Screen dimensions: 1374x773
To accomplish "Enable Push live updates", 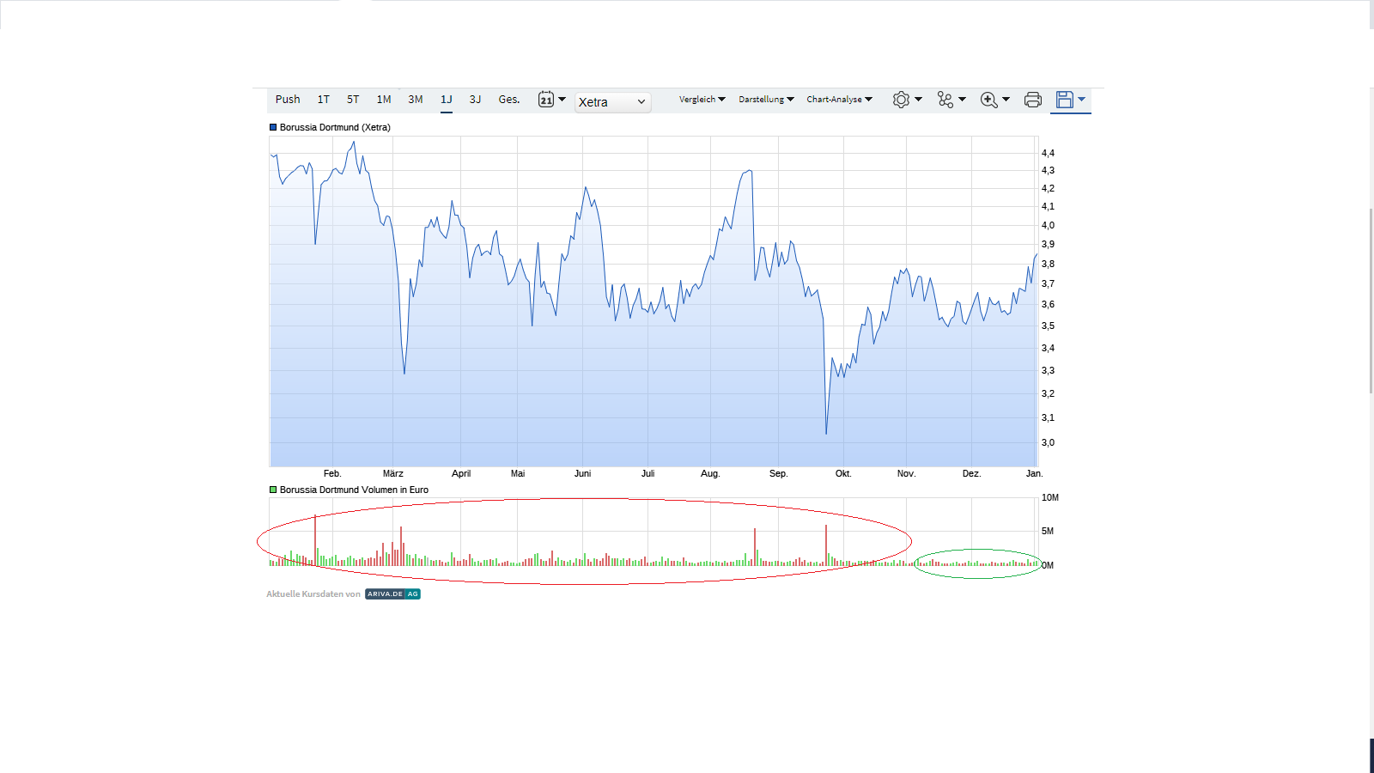I will tap(288, 100).
